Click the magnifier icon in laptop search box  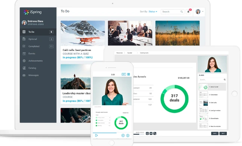pos(181,12)
